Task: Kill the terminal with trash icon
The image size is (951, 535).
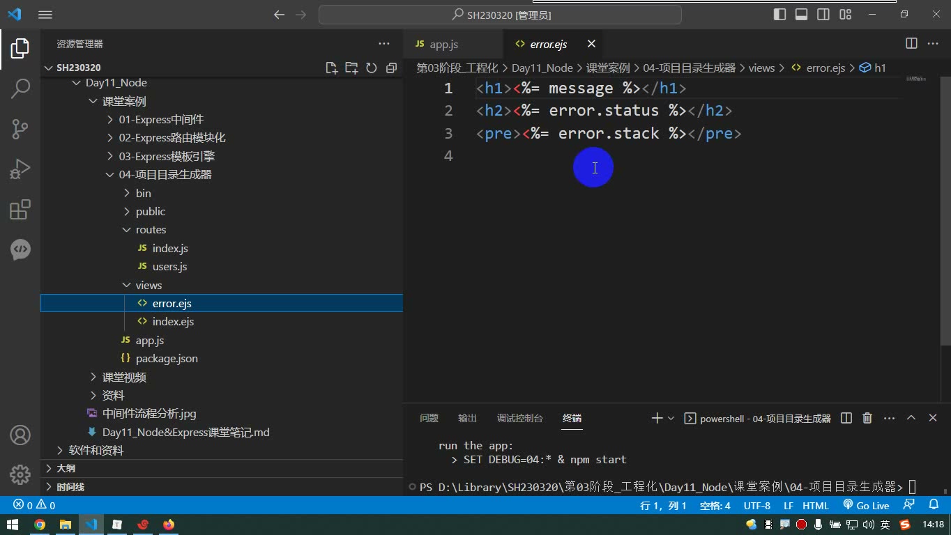Action: tap(867, 418)
